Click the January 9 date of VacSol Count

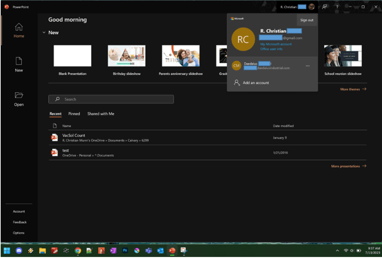click(280, 138)
